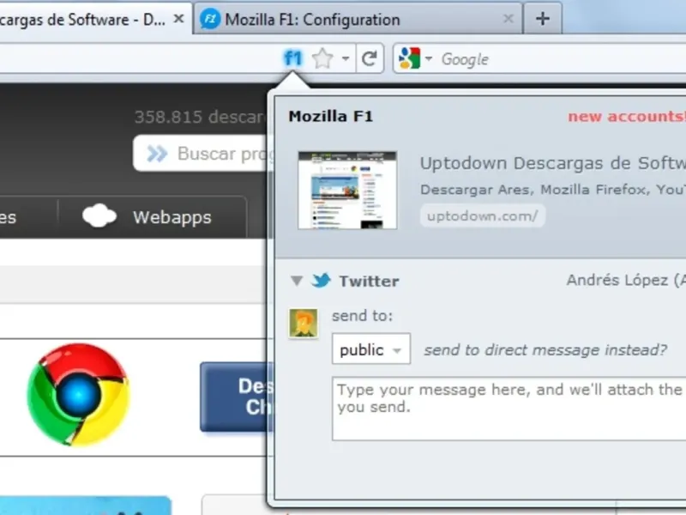Viewport: 686px width, 515px height.
Task: Click the Google search engine icon
Action: [x=410, y=58]
